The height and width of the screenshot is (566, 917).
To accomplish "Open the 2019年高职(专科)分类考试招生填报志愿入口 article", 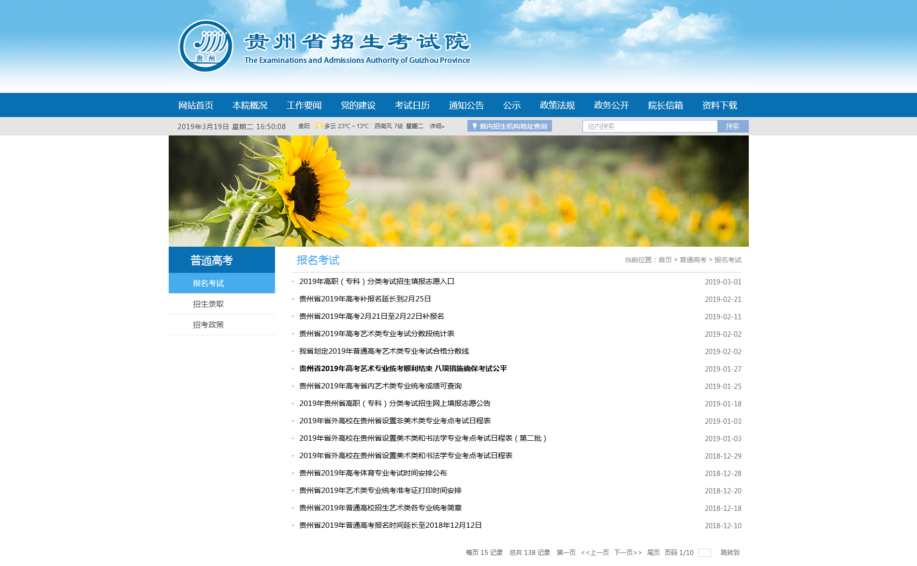I will (x=377, y=282).
